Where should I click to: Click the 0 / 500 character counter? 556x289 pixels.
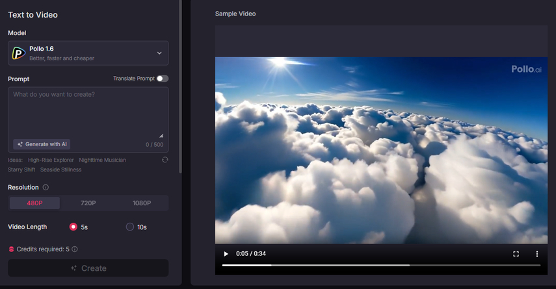[155, 144]
